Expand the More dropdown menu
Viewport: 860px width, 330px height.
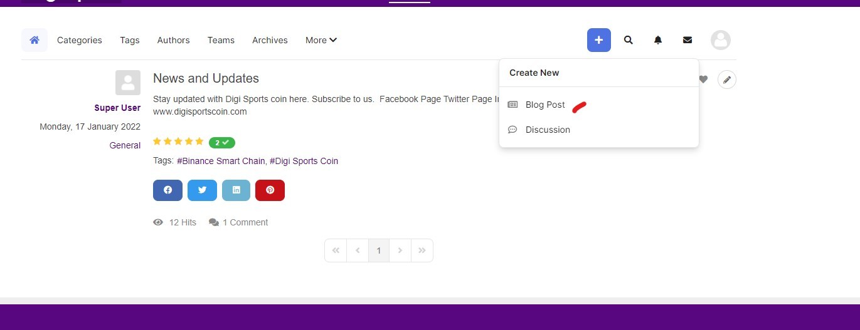[x=321, y=40]
